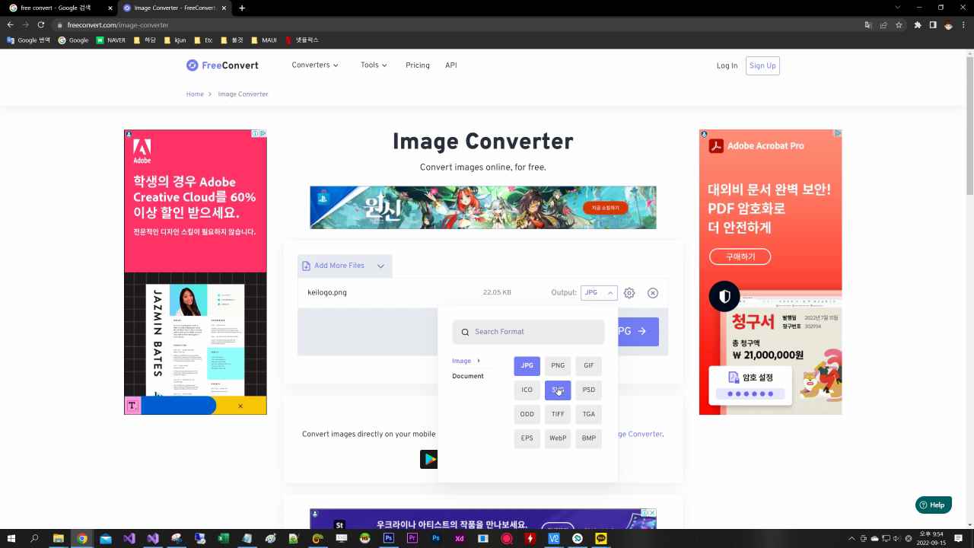The width and height of the screenshot is (974, 548).
Task: Choose ODD output format
Action: (527, 414)
